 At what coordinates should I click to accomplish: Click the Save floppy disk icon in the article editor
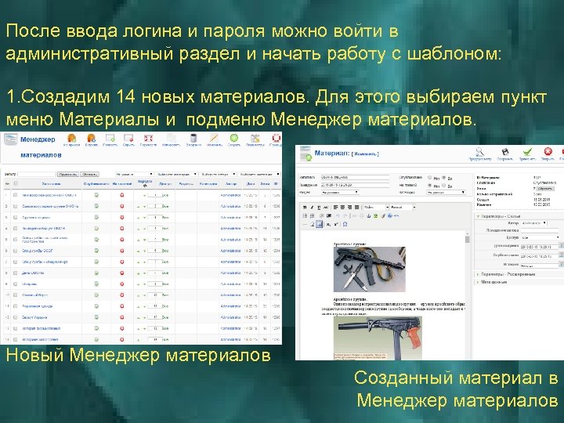click(x=505, y=152)
